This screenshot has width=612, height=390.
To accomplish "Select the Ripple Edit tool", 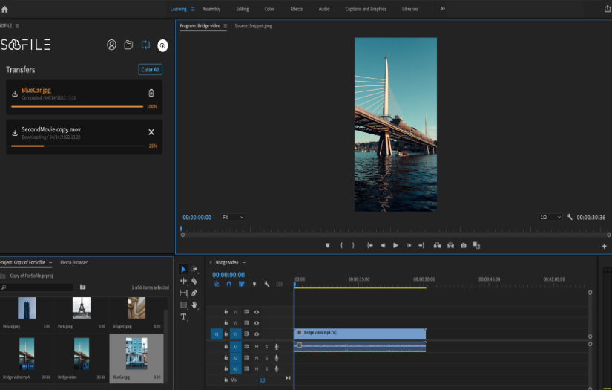I will (183, 281).
